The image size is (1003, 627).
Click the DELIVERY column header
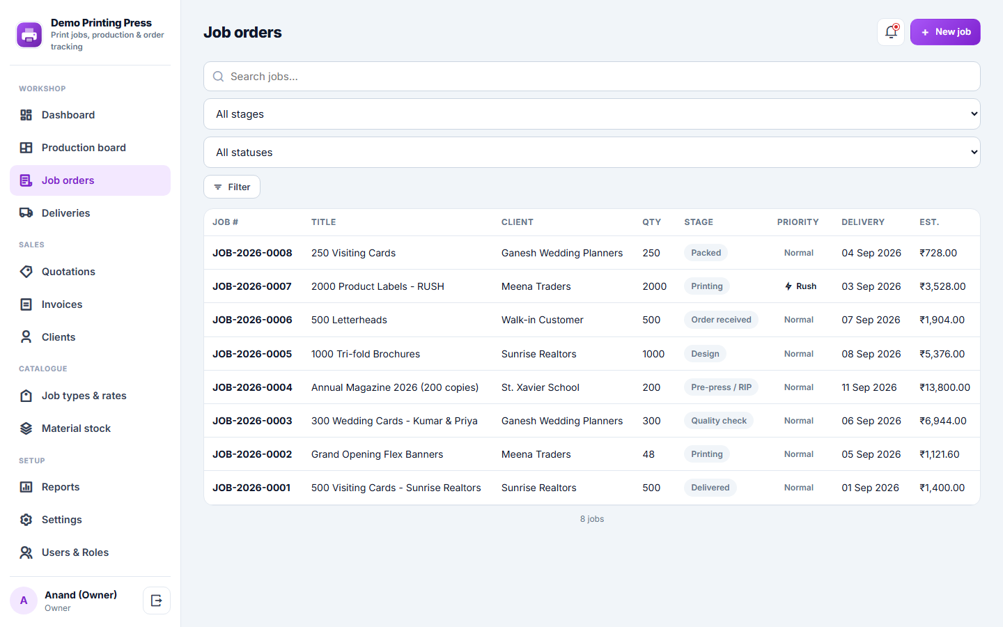click(863, 222)
